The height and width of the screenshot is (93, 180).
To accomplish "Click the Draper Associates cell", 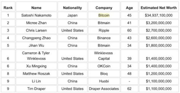I will click(104, 89).
